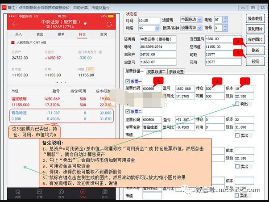
Task: Click the 复制图片 button
Action: point(255,29)
